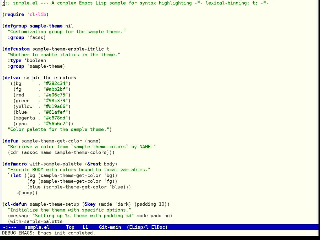Click the docstring beginning 'Retrieve a color from'
This screenshot has height=240, width=320.
coord(82,147)
